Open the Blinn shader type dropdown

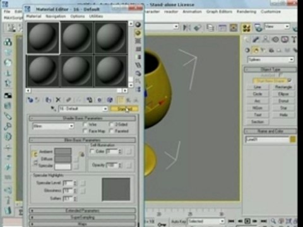click(x=71, y=126)
